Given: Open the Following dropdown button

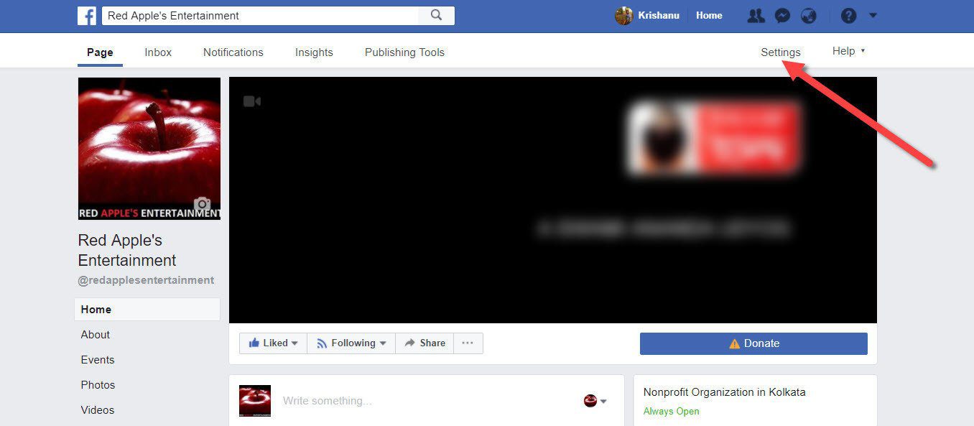Looking at the screenshot, I should tap(351, 343).
